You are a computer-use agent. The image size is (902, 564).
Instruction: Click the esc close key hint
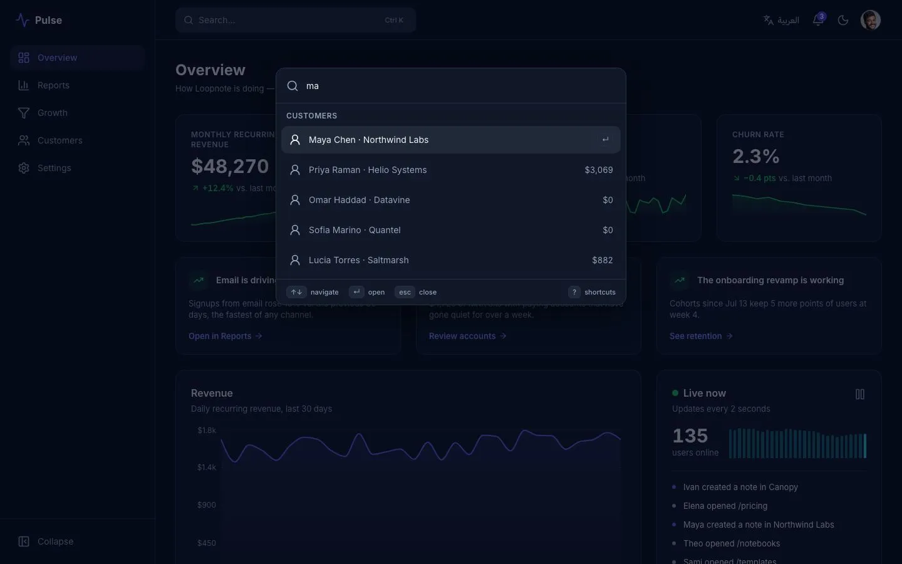coord(405,292)
